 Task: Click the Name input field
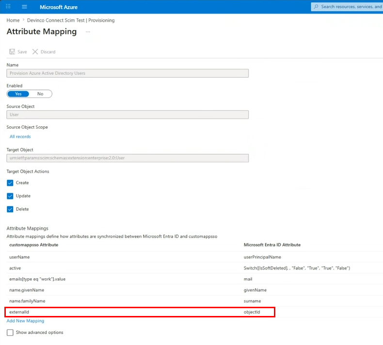tap(128, 73)
